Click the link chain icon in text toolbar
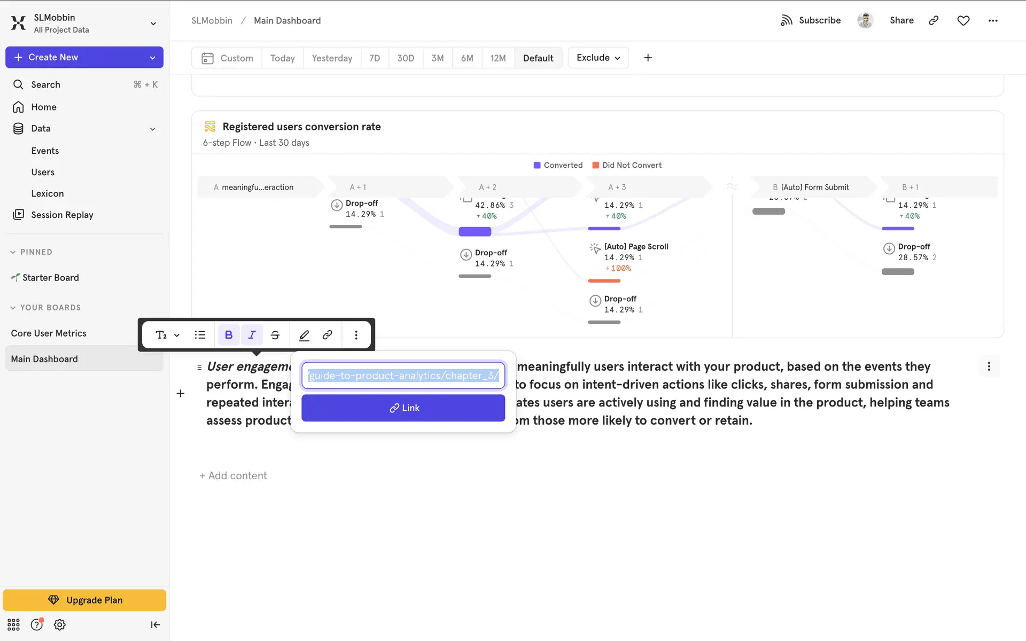Viewport: 1026px width, 641px height. pyautogui.click(x=328, y=335)
